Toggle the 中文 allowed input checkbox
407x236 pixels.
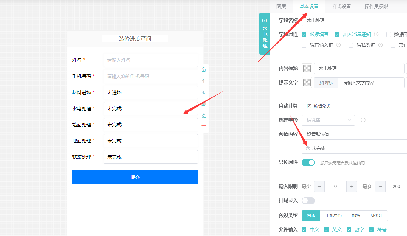304,229
